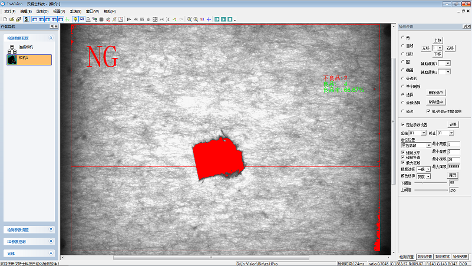Click the 连接相机 network icon
Viewport: 472px width, 266px height.
coord(11,47)
